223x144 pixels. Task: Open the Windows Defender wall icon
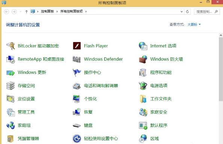[77, 59]
